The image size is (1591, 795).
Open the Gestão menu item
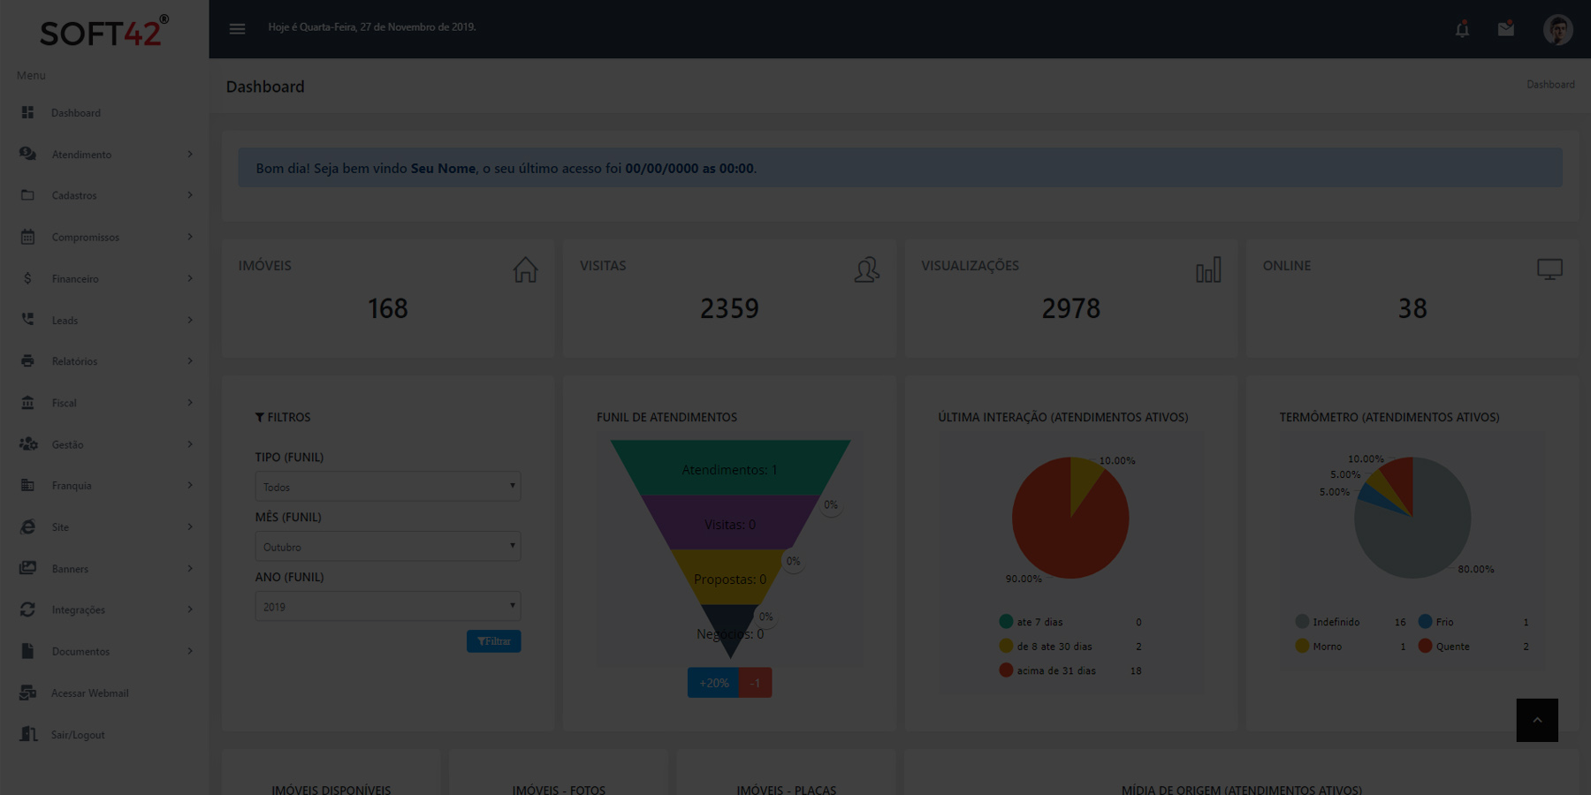(104, 444)
